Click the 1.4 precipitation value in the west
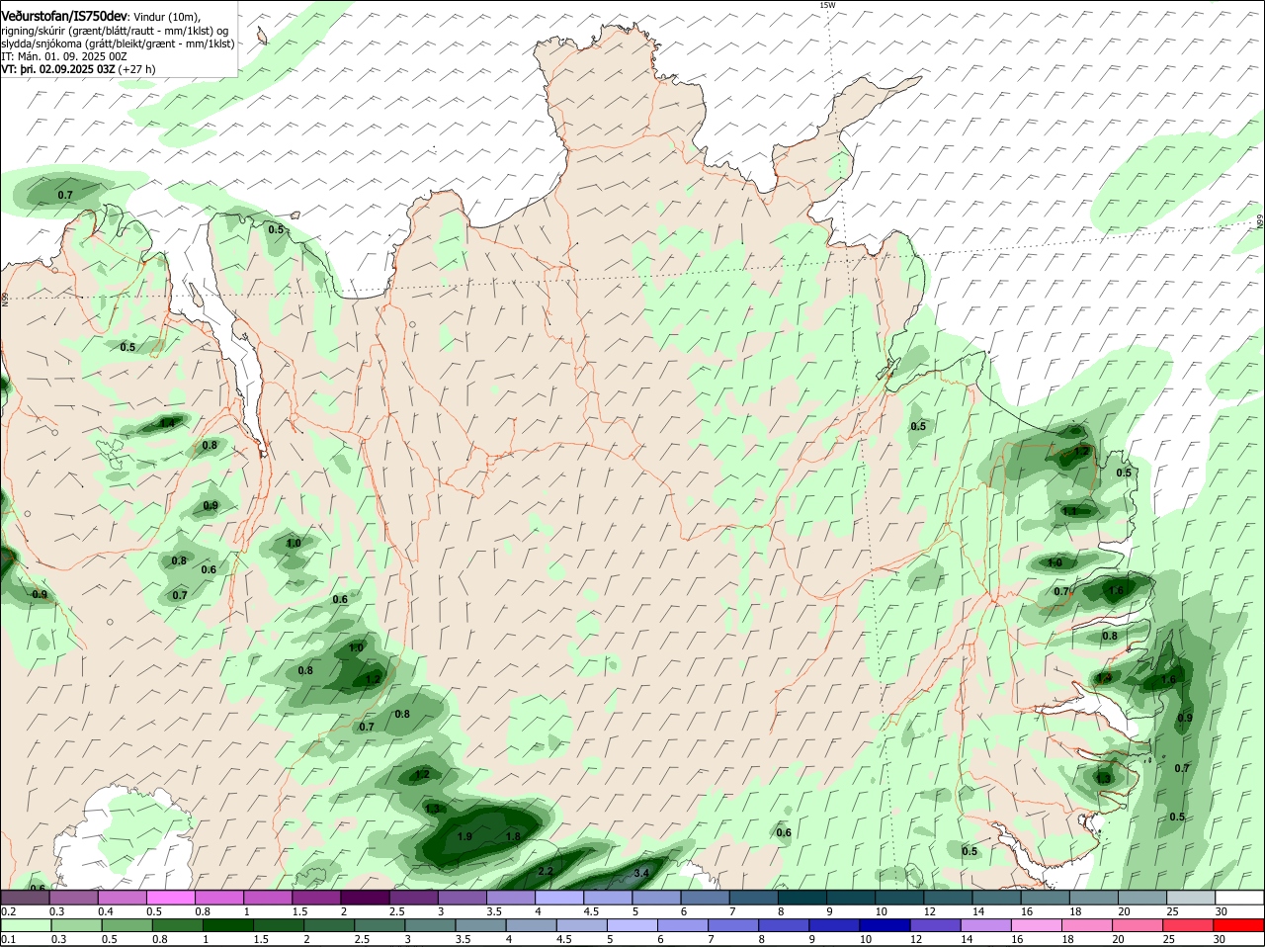Screen dimensions: 1265x947 point(167,423)
